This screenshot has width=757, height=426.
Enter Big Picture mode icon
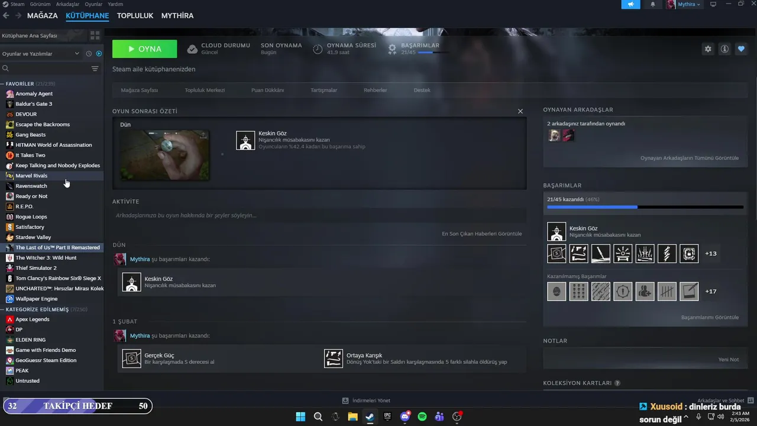click(x=713, y=4)
